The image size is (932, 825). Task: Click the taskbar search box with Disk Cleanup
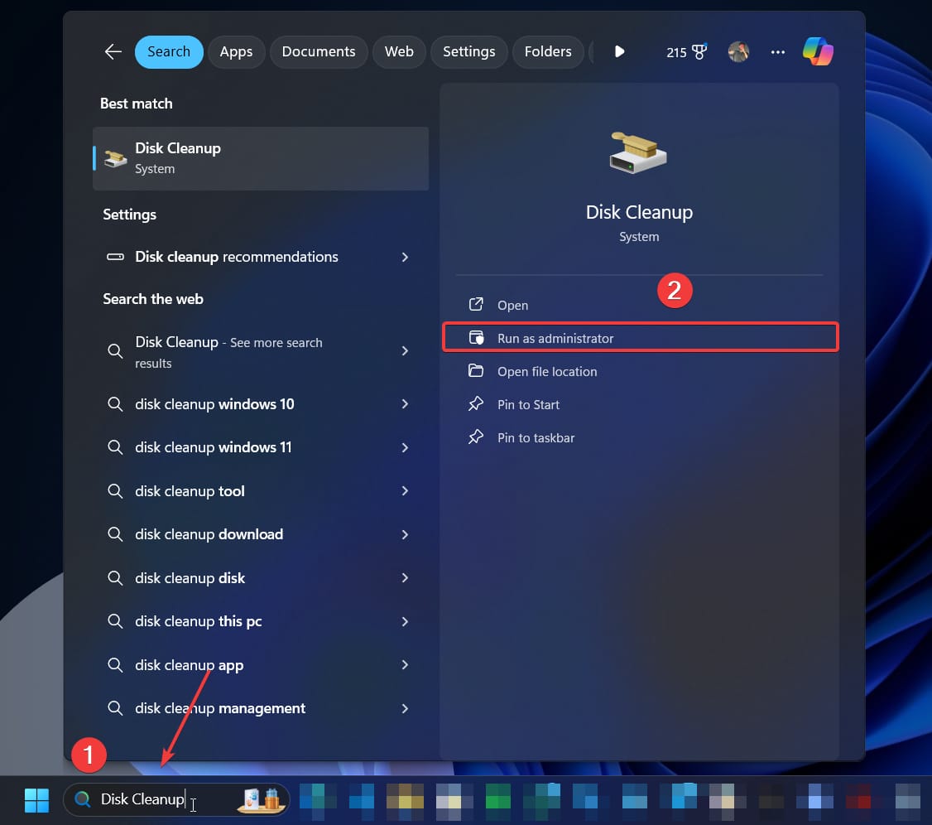176,798
